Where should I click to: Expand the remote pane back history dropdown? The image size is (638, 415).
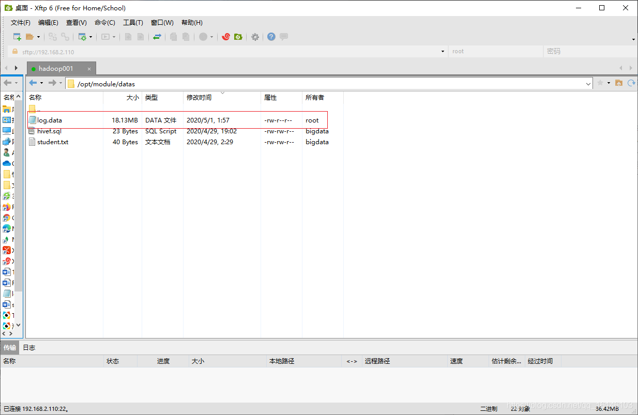[x=41, y=83]
